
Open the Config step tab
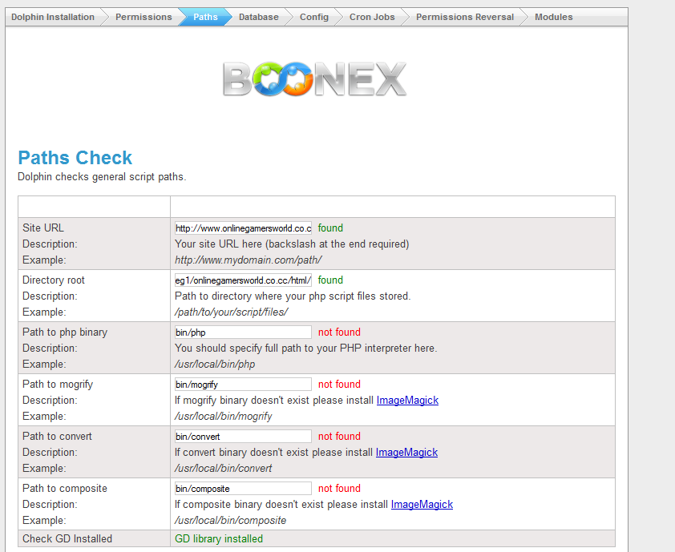click(314, 17)
